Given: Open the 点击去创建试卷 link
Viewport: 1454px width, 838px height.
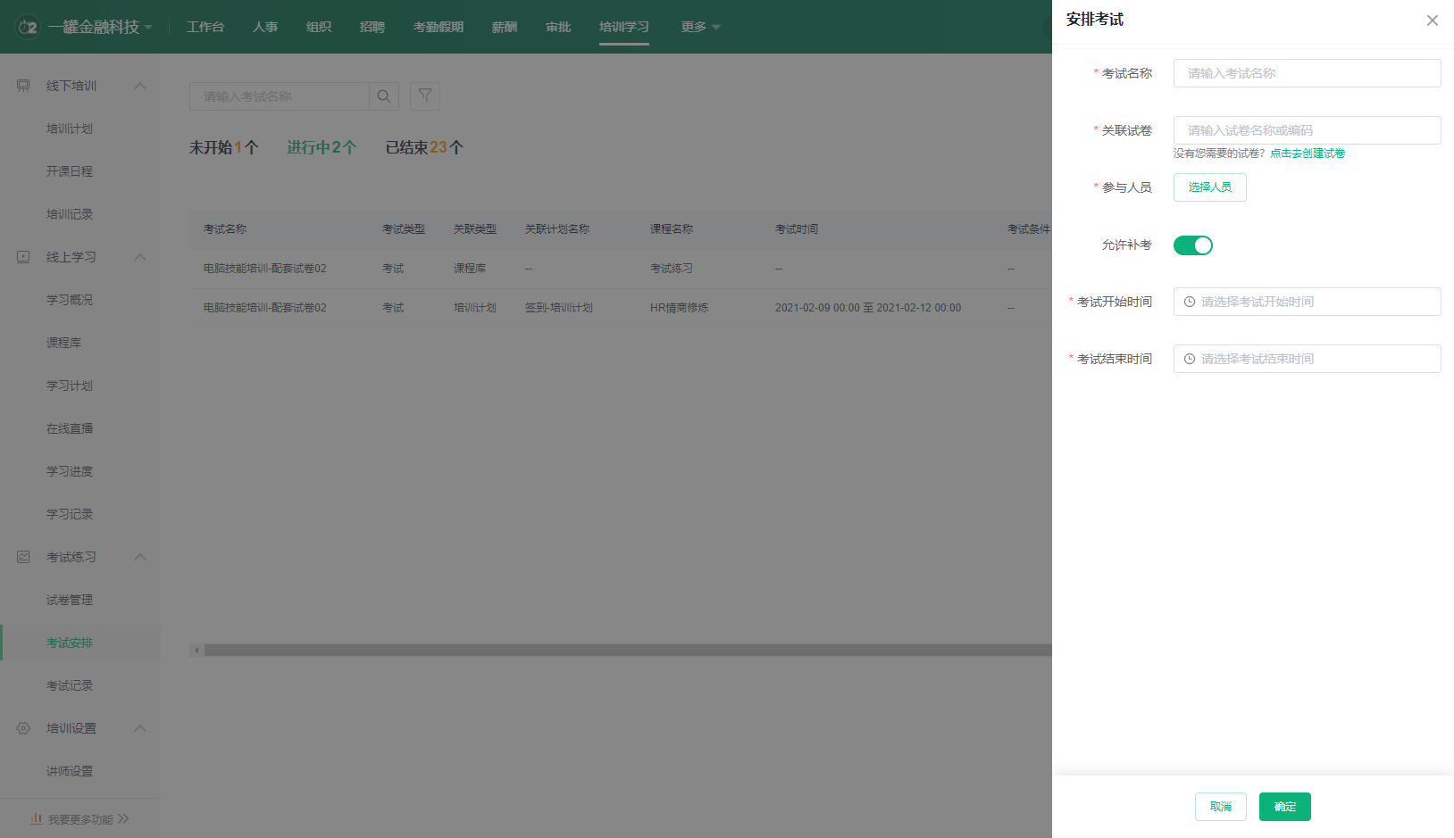Looking at the screenshot, I should (1308, 153).
